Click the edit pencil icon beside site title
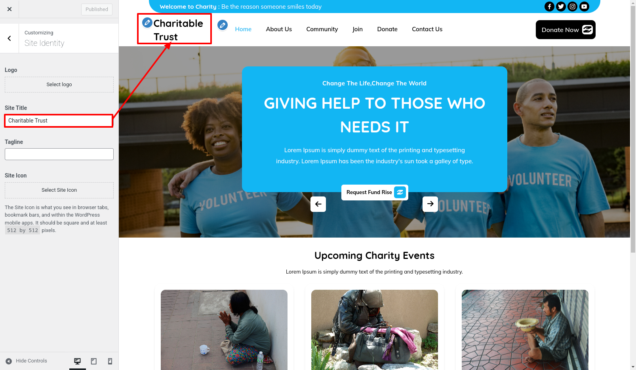636x370 pixels. pyautogui.click(x=147, y=23)
